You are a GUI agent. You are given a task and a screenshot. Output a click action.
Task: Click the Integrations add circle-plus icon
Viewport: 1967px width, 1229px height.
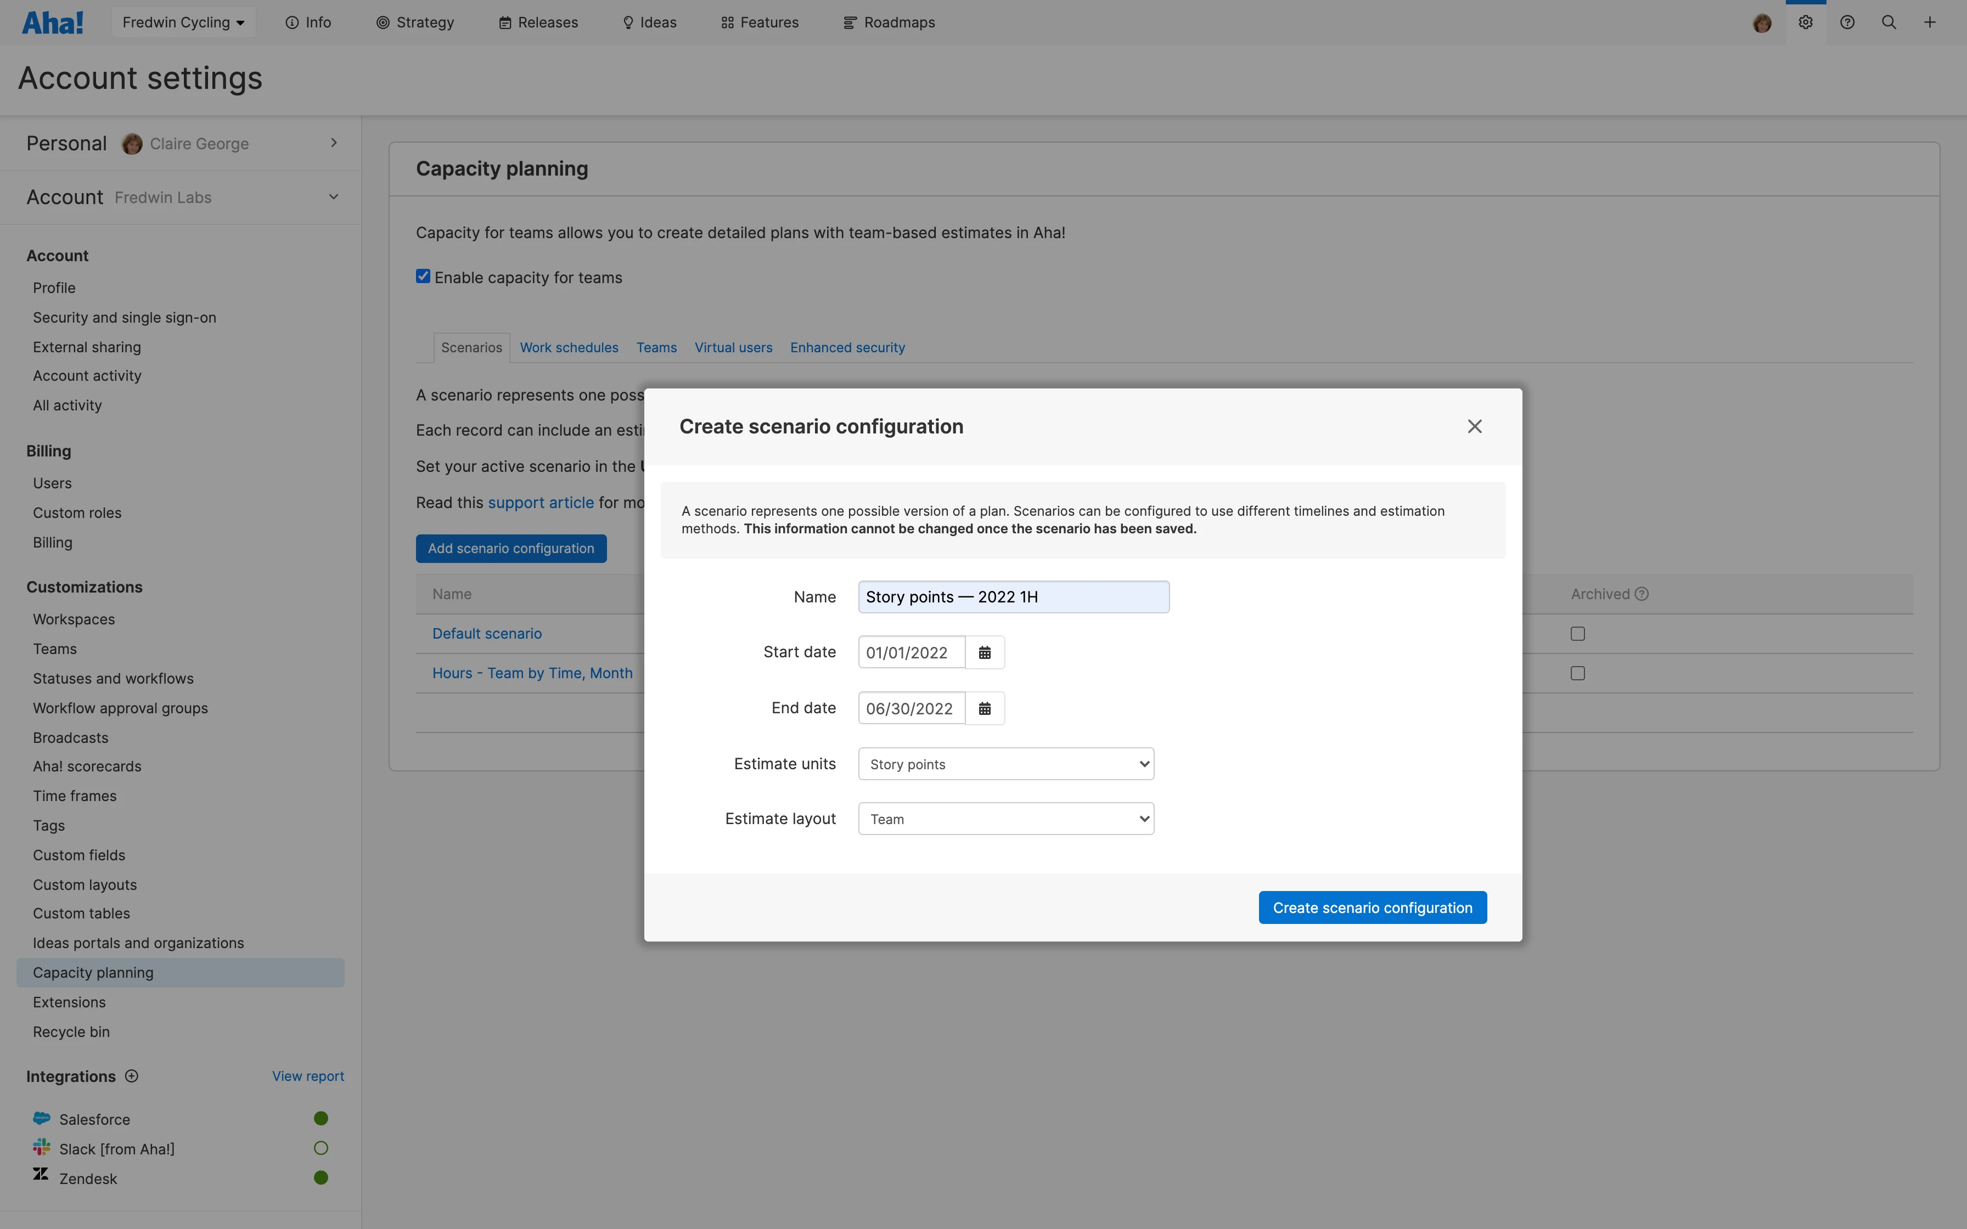coord(132,1076)
